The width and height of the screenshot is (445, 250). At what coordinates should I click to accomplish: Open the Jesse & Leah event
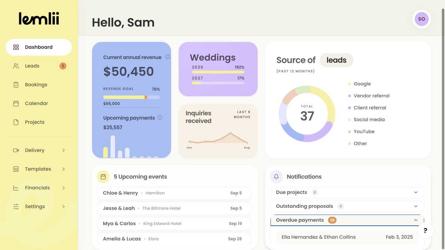(x=174, y=208)
